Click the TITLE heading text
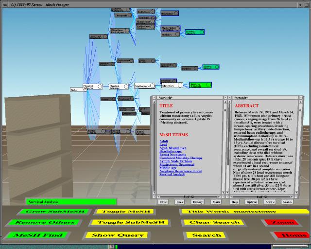 (166, 106)
